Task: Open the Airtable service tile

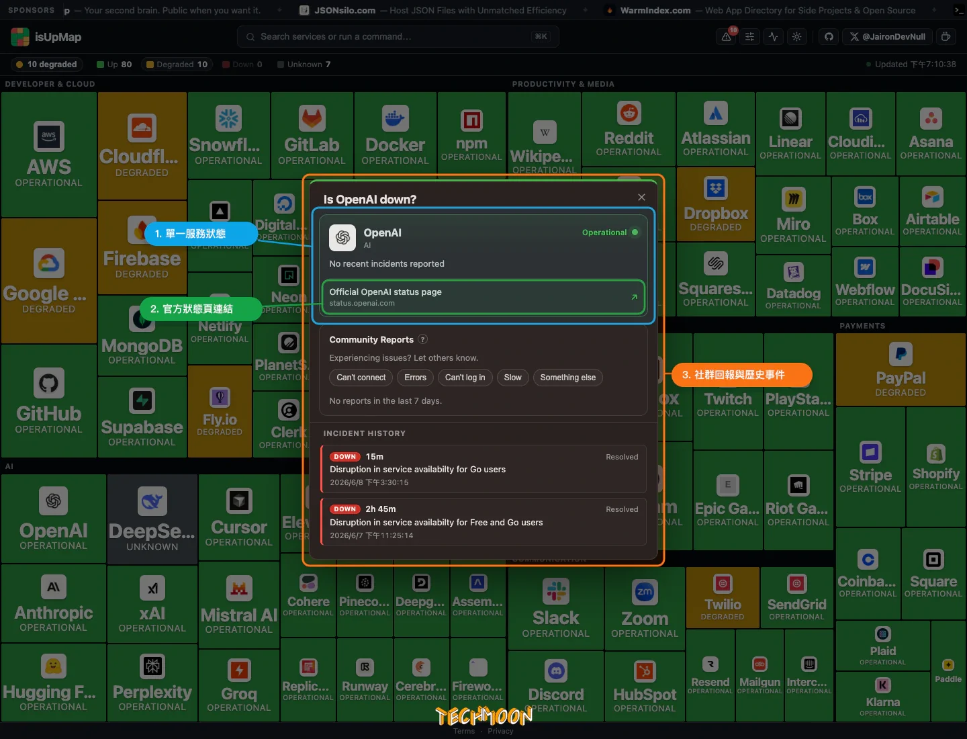Action: click(x=932, y=211)
